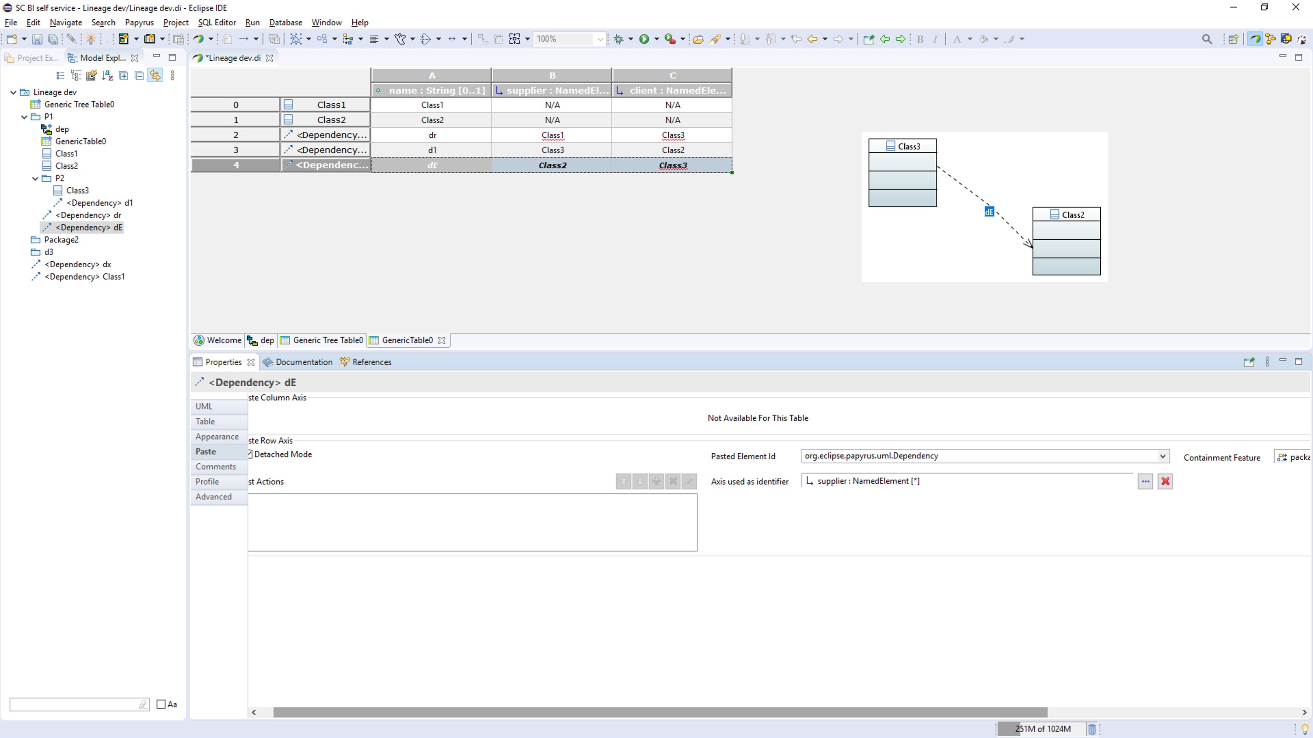Viewport: 1313px width, 738px height.
Task: Open the Navigate menu
Action: click(66, 22)
